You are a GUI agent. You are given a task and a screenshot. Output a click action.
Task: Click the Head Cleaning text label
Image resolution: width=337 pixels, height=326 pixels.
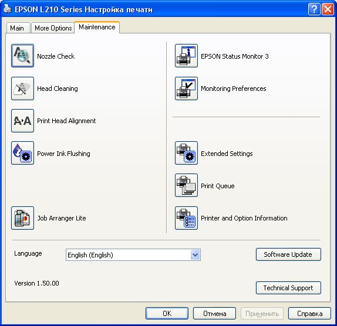tap(58, 89)
